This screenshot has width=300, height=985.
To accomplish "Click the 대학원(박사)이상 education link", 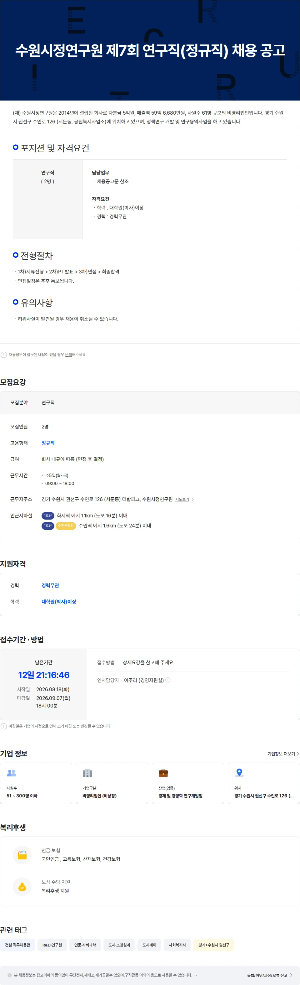I will coord(59,601).
